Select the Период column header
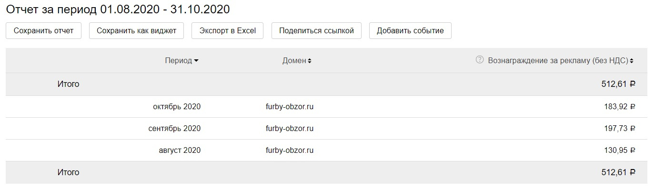Image resolution: width=655 pixels, height=188 pixels. pos(179,61)
